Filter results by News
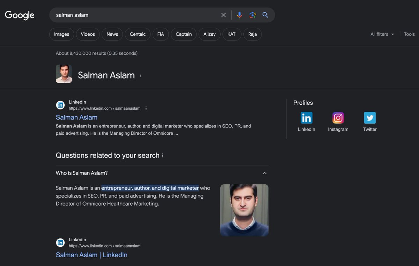Screen dimensions: 419x266 pos(112,34)
